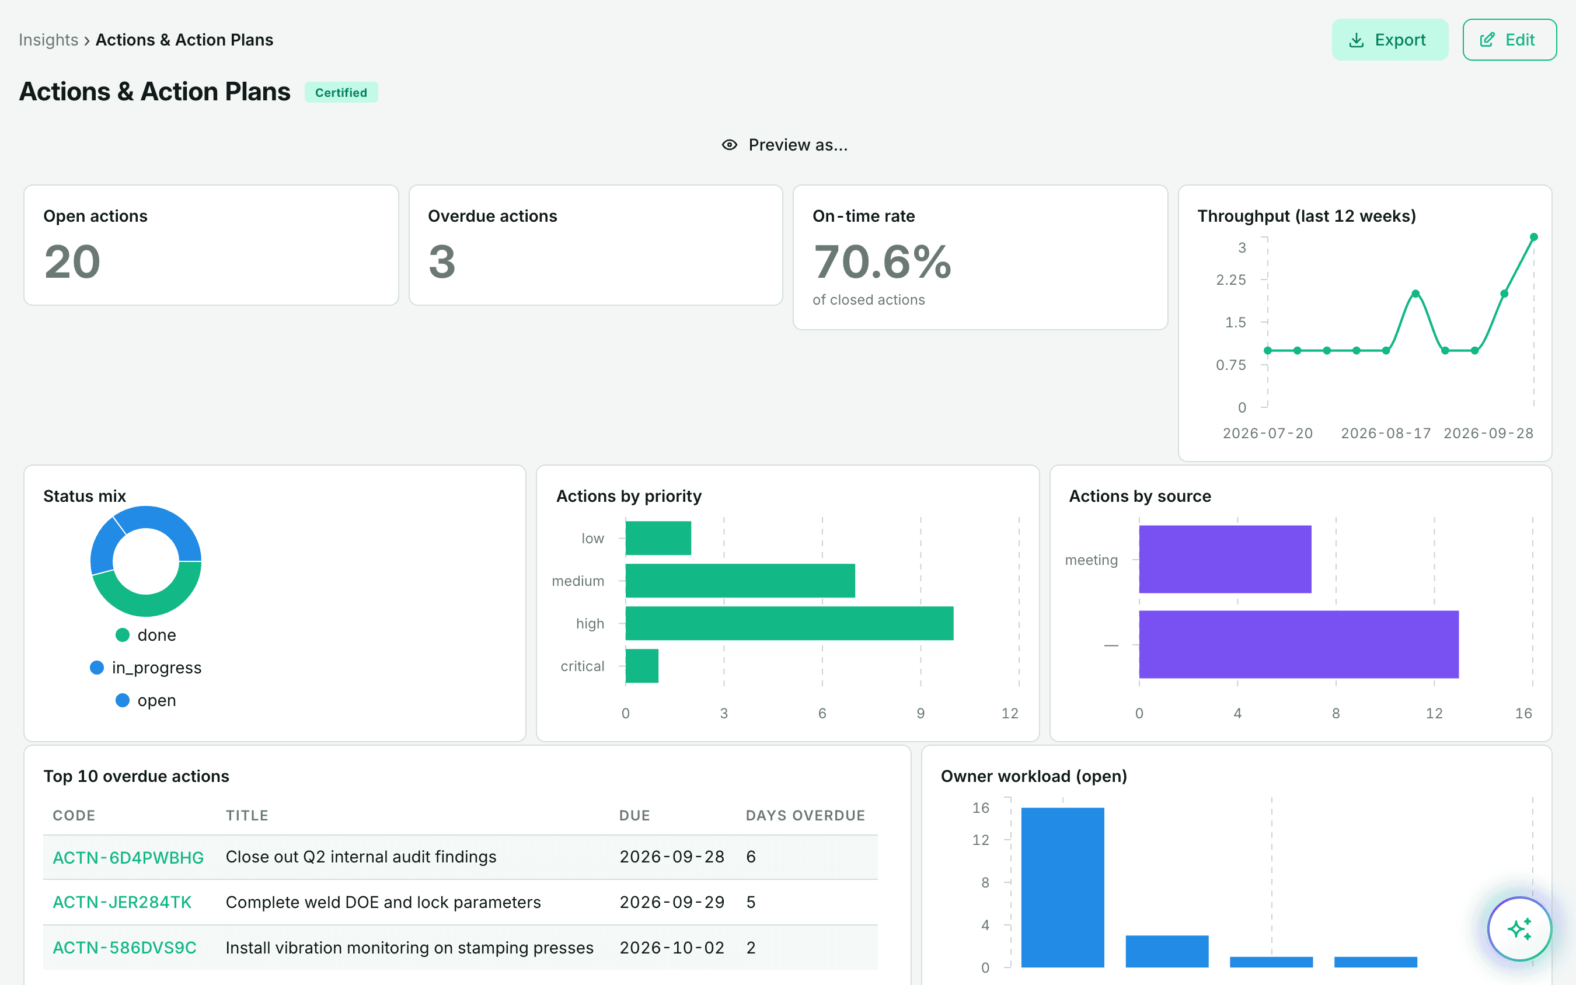Click the Export download icon
Viewport: 1576px width, 985px height.
1356,40
